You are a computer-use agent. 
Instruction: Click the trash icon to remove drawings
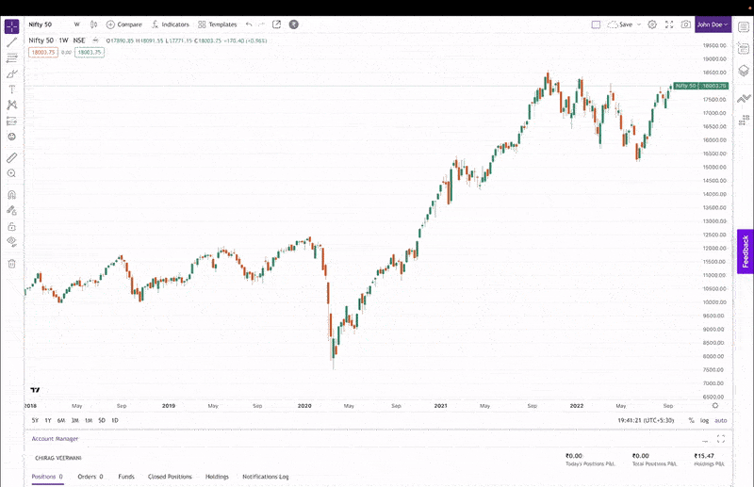point(12,263)
